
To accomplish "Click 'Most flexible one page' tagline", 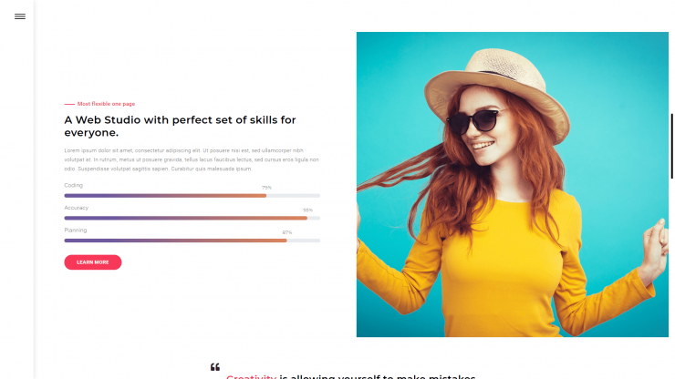I will click(x=106, y=104).
